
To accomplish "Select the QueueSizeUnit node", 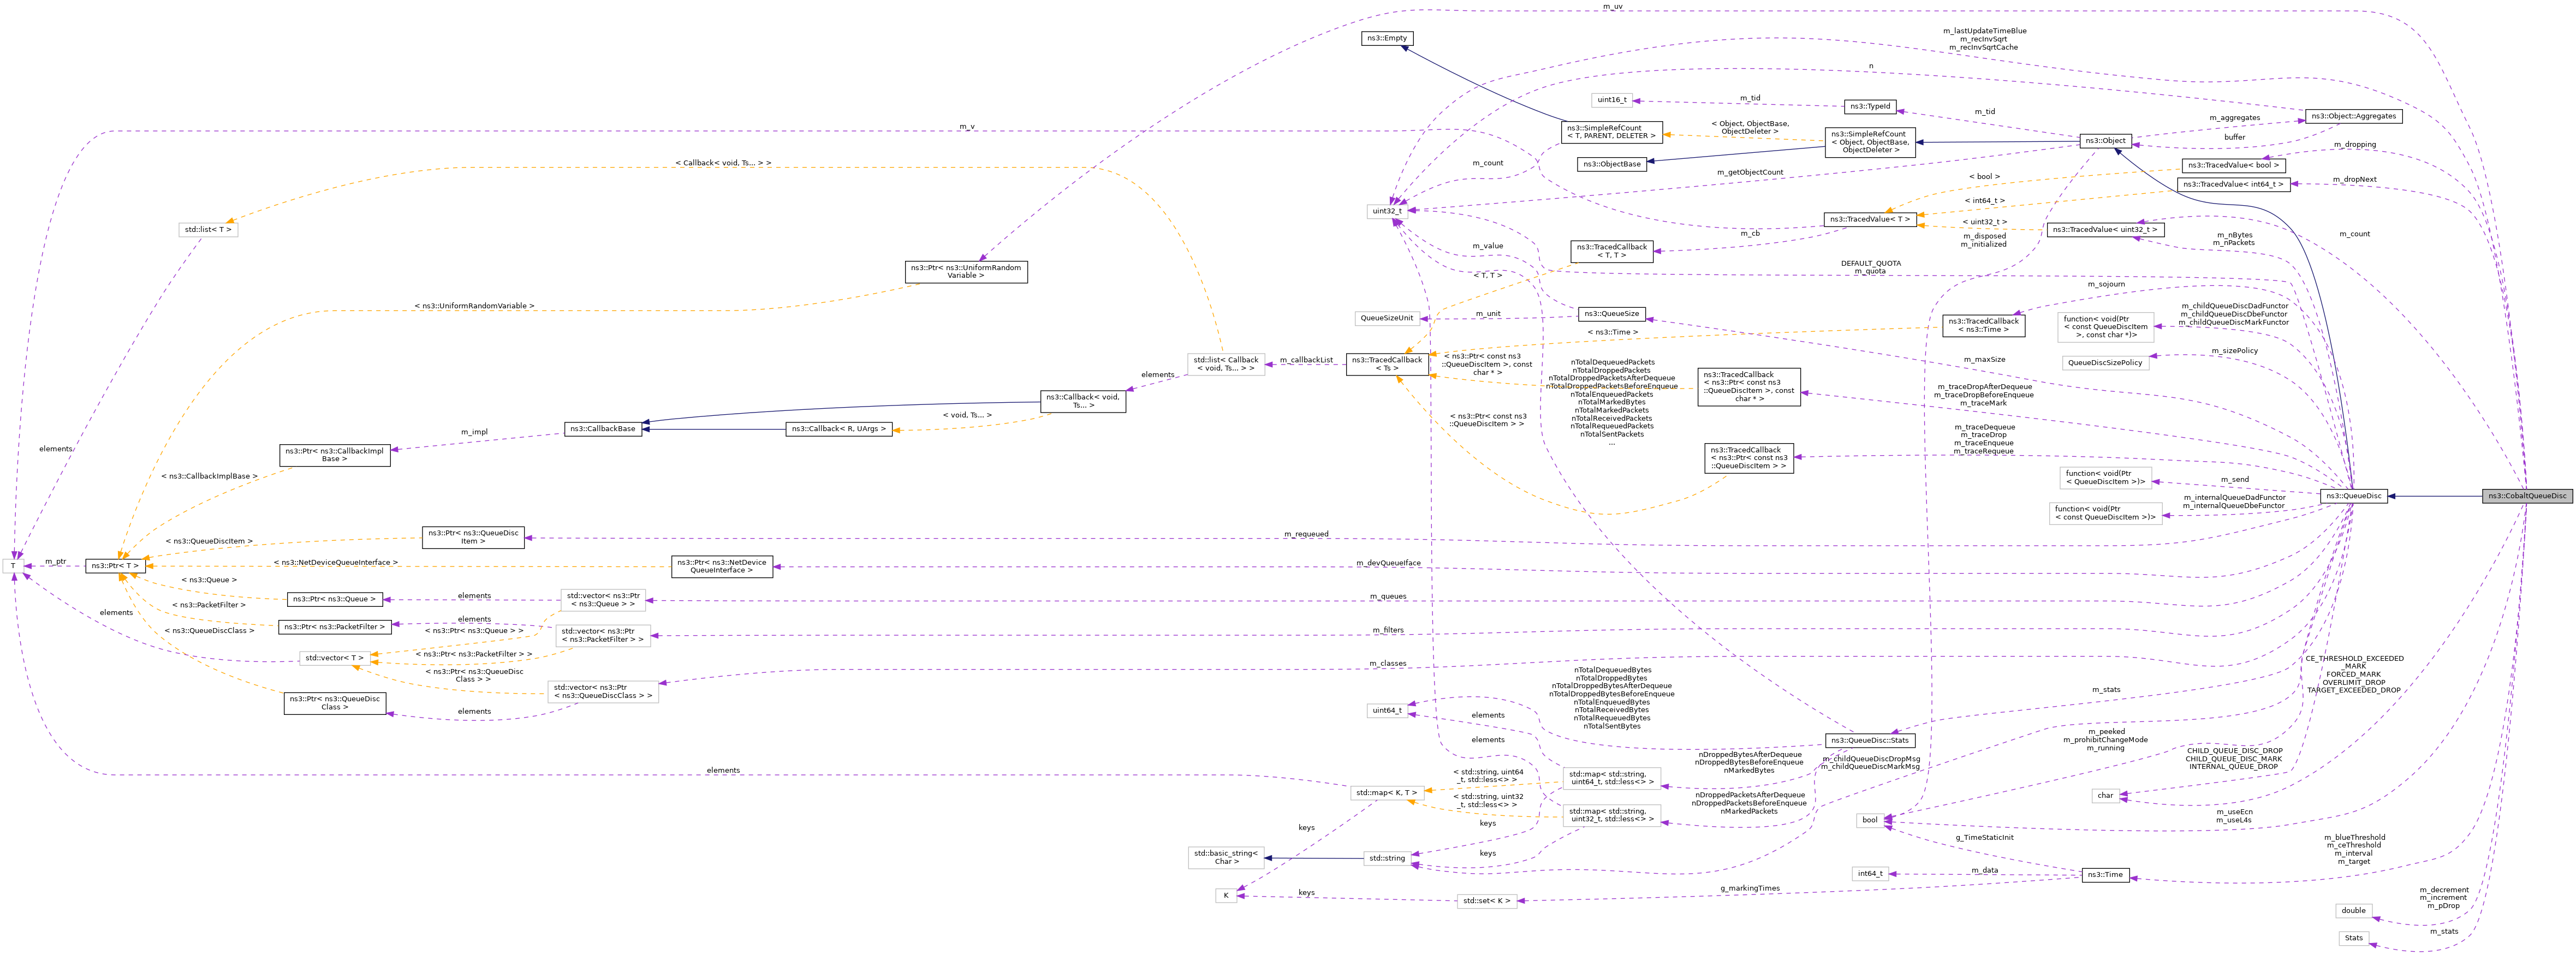I will click(1387, 318).
